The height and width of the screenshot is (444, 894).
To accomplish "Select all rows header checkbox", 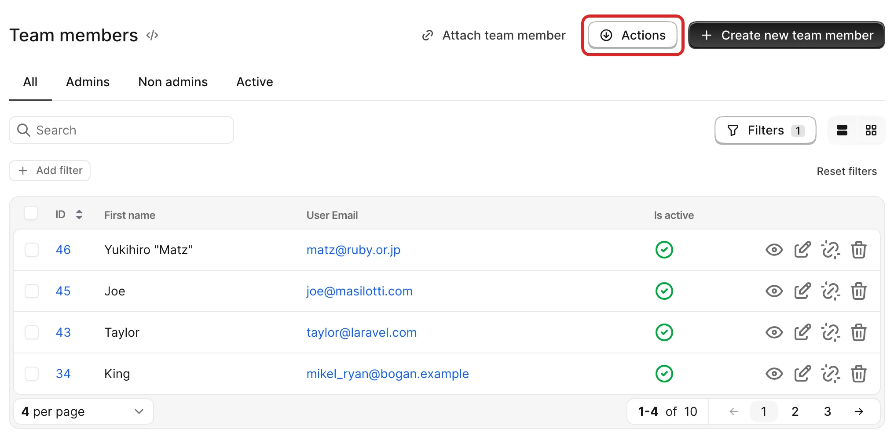I will click(x=31, y=213).
